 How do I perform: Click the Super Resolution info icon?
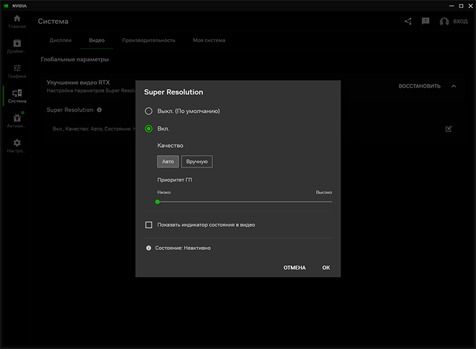tap(99, 110)
